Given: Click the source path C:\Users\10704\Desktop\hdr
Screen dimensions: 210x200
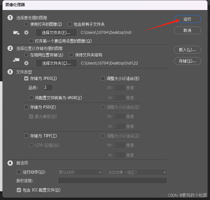Looking at the screenshot, I should [x=106, y=33].
